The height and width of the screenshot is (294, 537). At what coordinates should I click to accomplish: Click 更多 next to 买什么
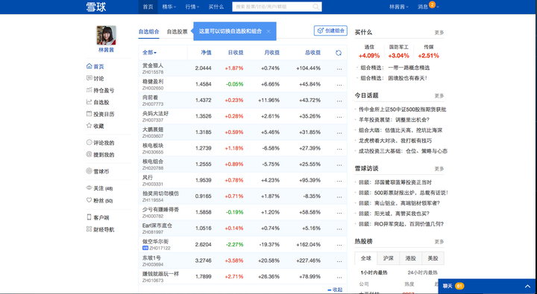pos(439,33)
